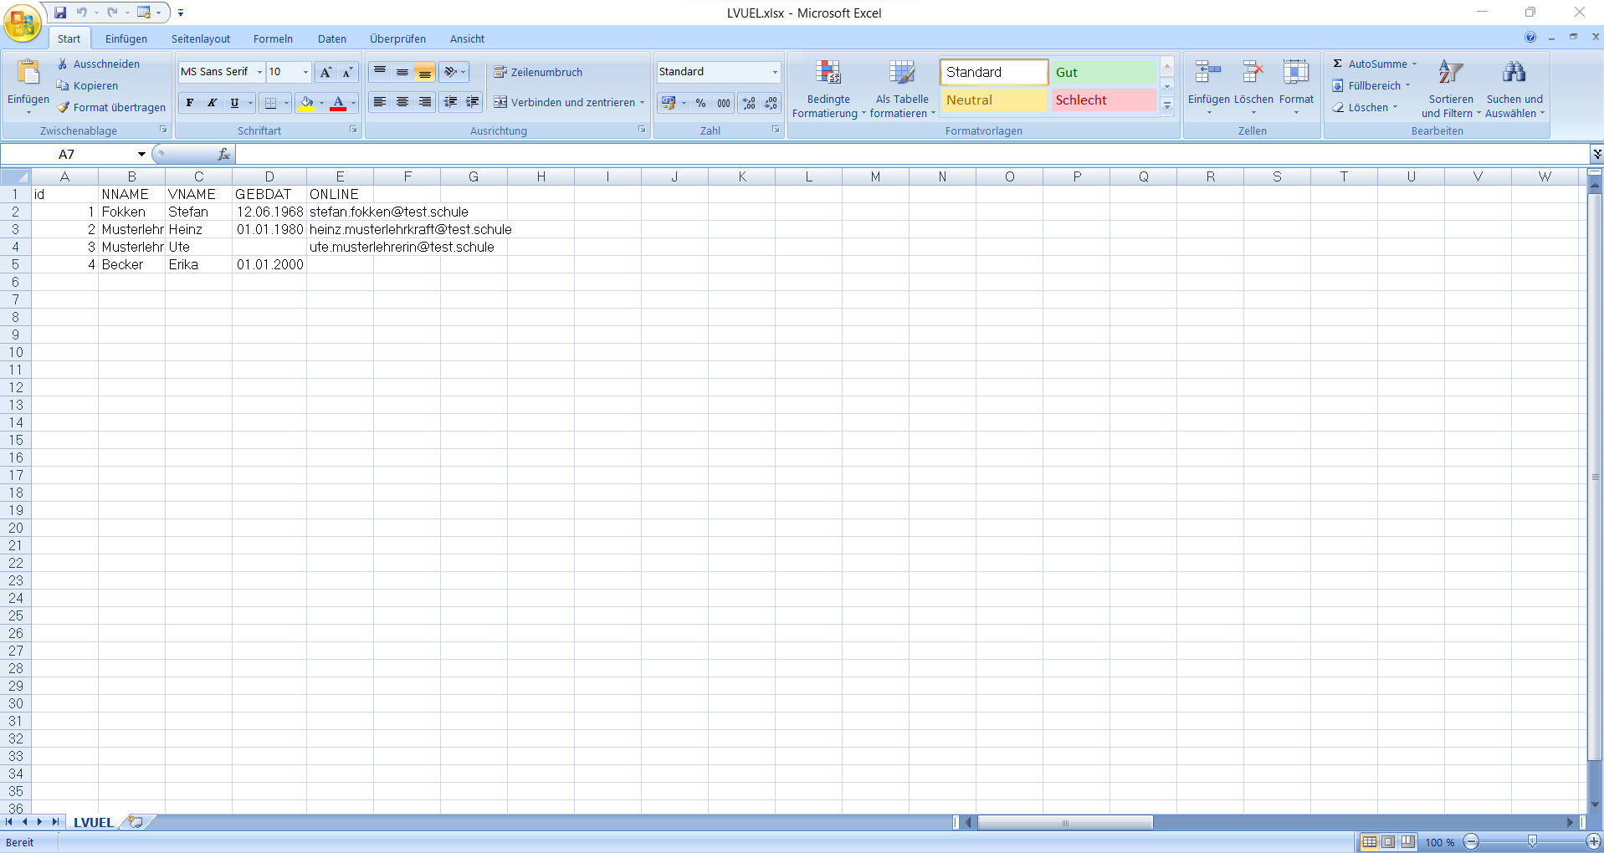Click the Office button logo
The width and height of the screenshot is (1604, 853).
22,23
